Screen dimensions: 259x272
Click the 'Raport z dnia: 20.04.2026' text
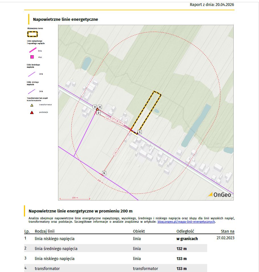(x=212, y=5)
